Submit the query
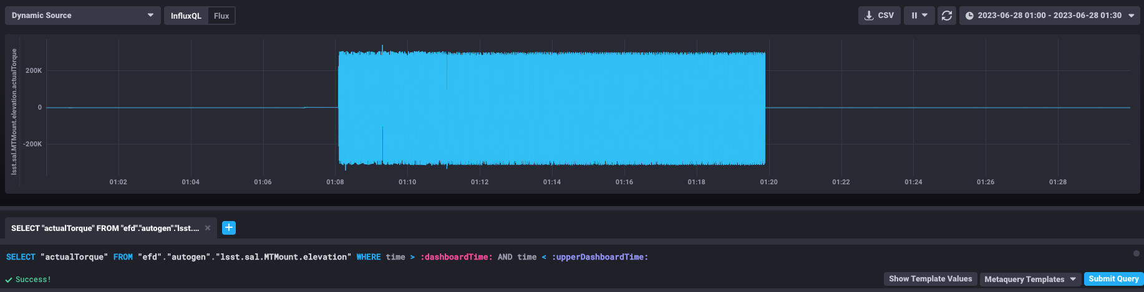This screenshot has width=1144, height=292. pyautogui.click(x=1113, y=279)
